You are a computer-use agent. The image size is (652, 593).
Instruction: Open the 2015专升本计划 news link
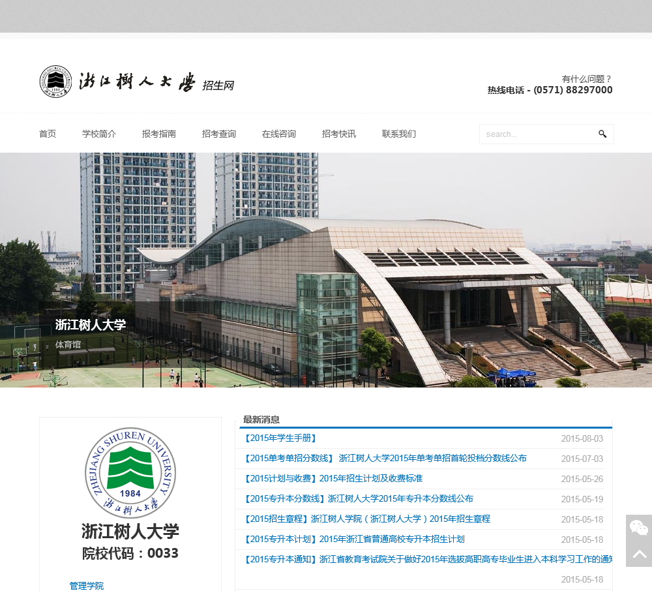pos(354,540)
